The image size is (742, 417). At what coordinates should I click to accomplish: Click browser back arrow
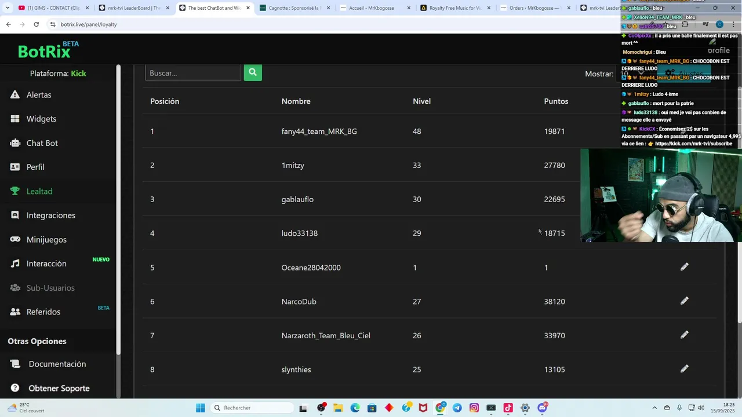(8, 24)
